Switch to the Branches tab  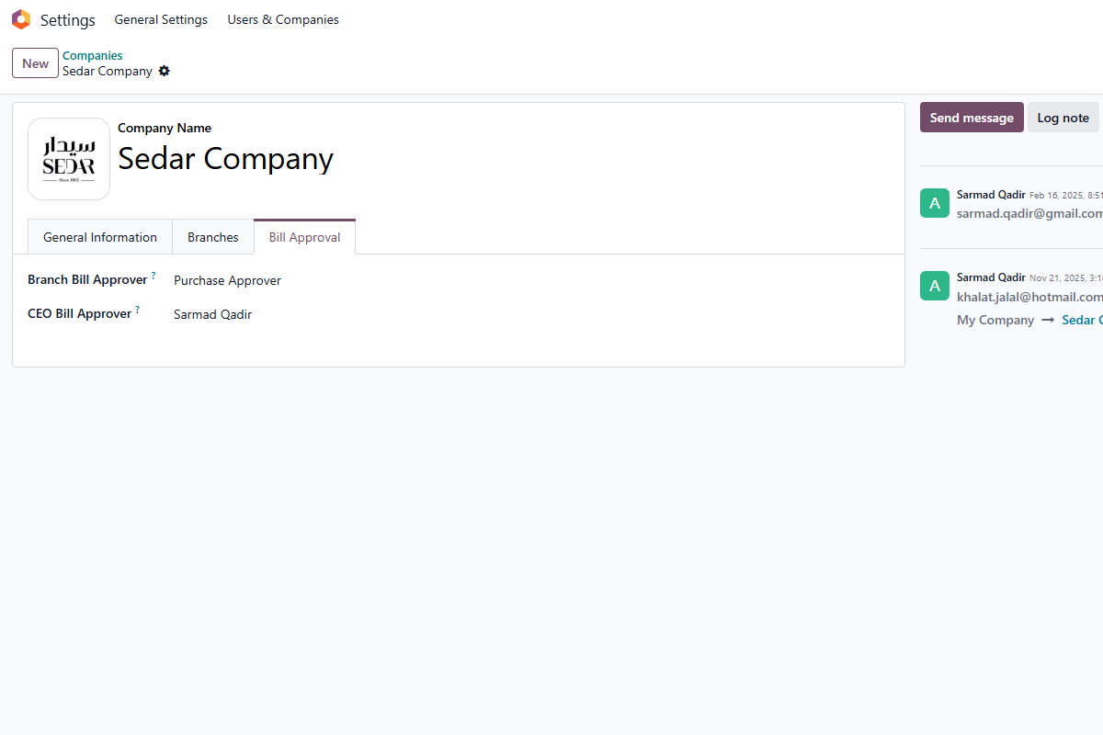coord(212,236)
